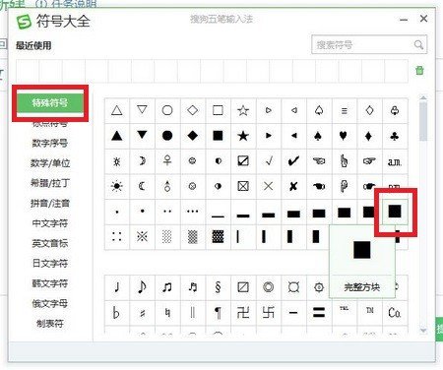This screenshot has width=443, height=370.
Task: Select the hollow up triangle symbol
Action: click(x=117, y=110)
